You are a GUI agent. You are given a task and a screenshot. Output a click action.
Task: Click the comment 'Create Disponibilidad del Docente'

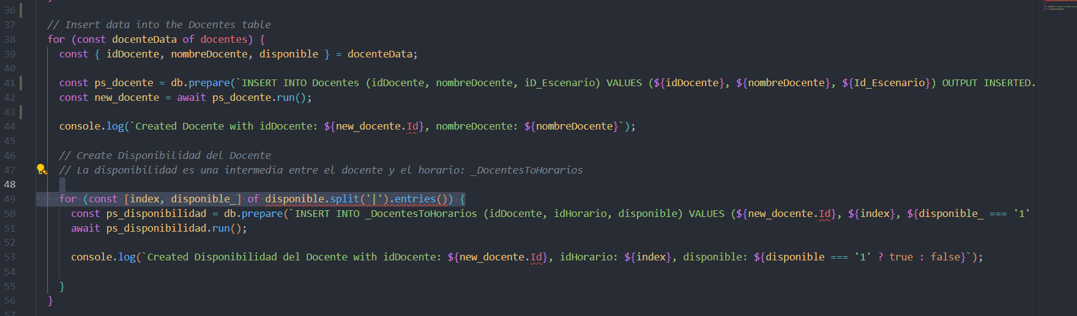tap(165, 155)
